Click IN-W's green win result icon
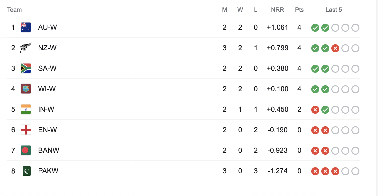The width and height of the screenshot is (378, 196). (x=325, y=110)
